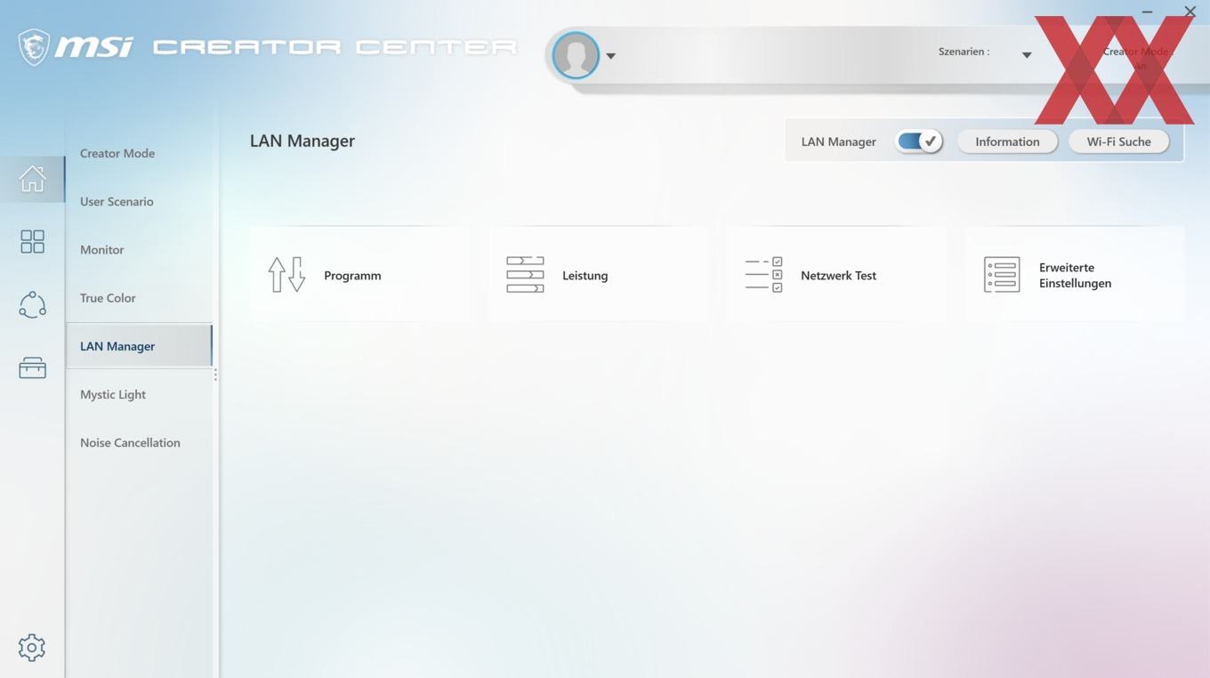The height and width of the screenshot is (678, 1210).
Task: Click the Leistung stacked bars icon
Action: [525, 275]
